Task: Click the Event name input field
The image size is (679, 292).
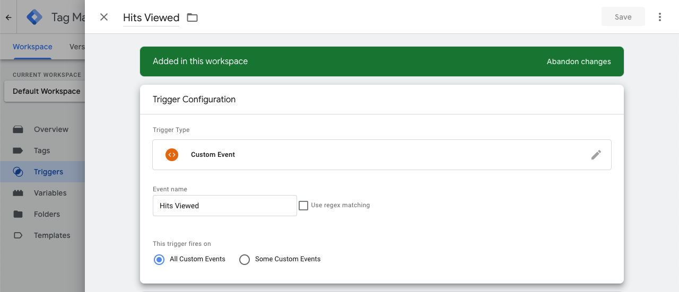Action: [x=225, y=206]
